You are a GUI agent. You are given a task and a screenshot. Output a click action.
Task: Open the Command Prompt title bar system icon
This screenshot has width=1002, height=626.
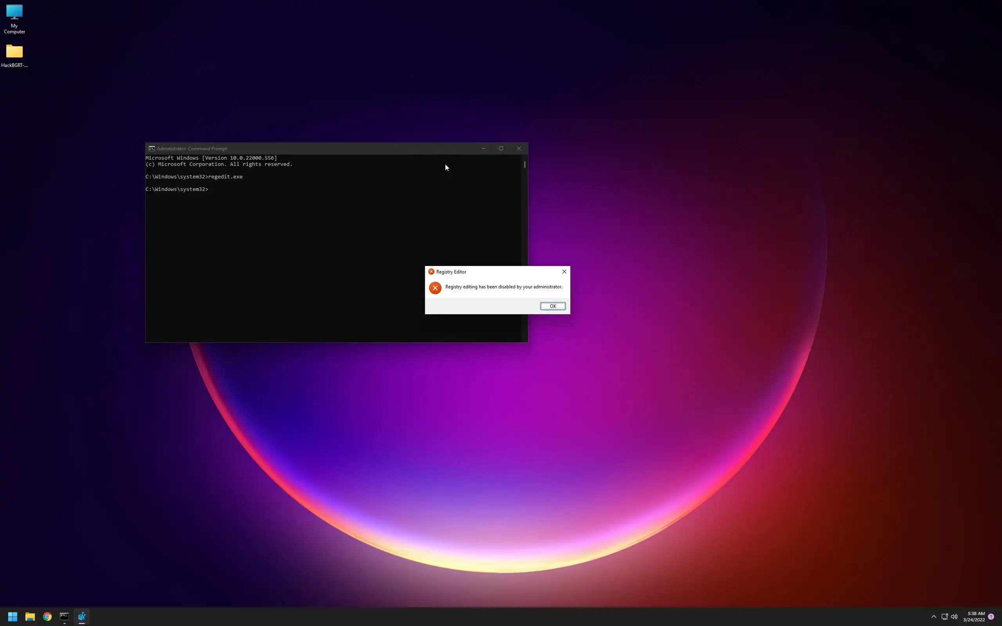click(x=151, y=148)
